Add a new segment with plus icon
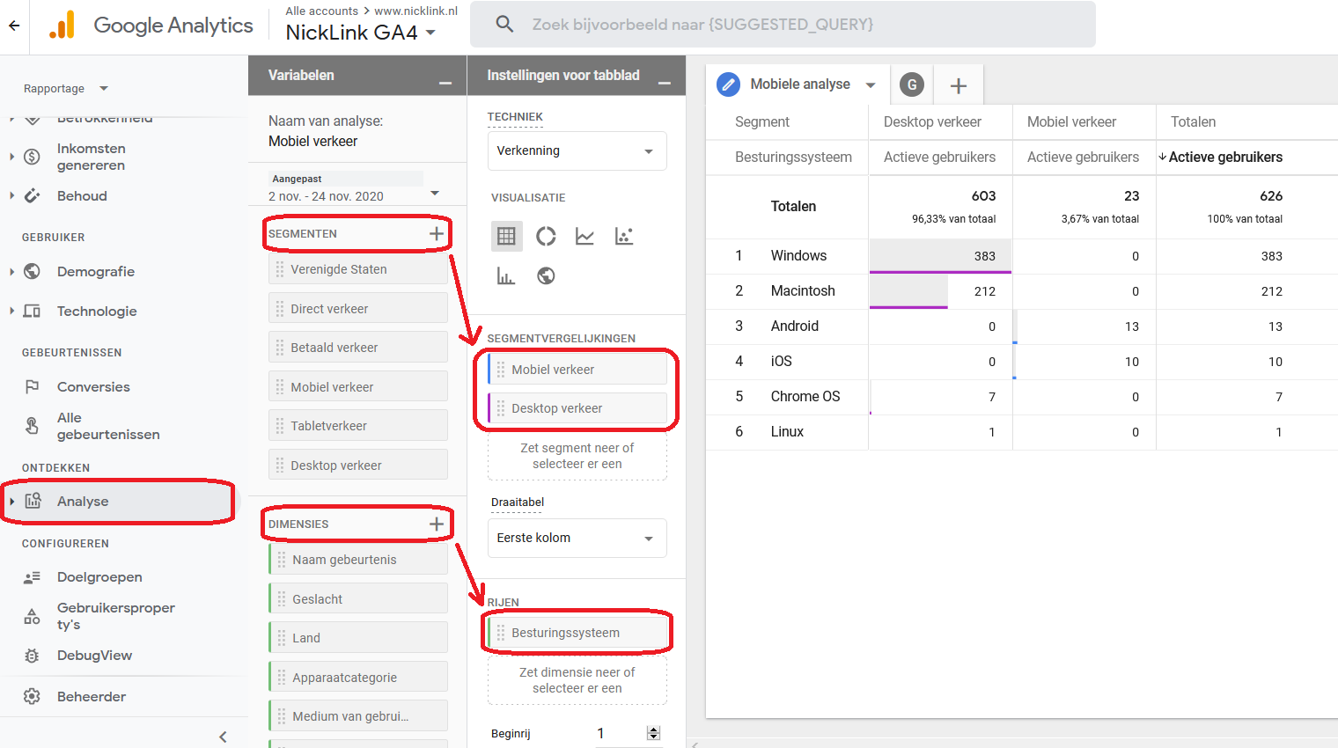 [436, 233]
